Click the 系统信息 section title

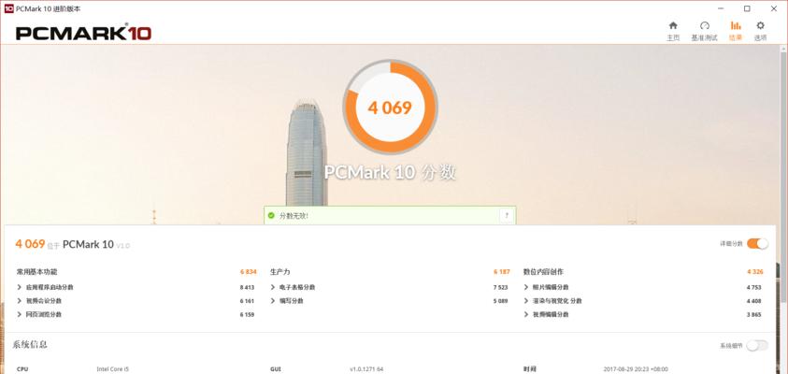pyautogui.click(x=30, y=345)
